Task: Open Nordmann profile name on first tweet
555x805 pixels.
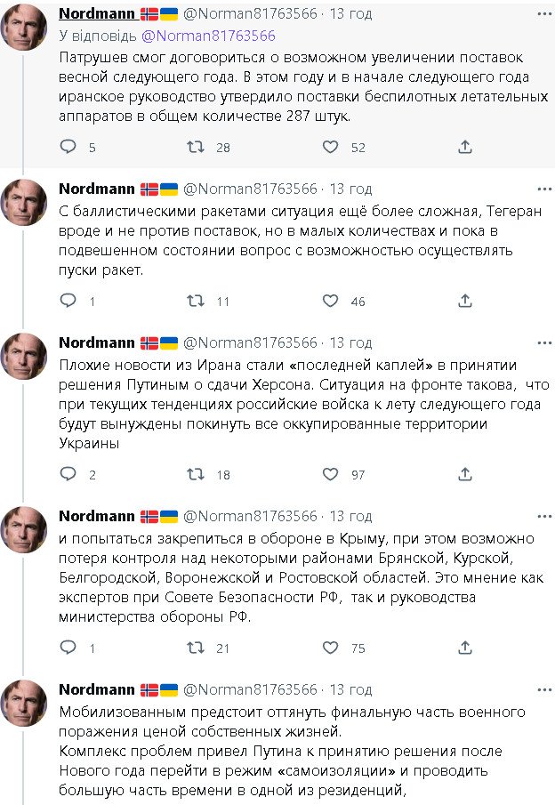Action: click(97, 15)
